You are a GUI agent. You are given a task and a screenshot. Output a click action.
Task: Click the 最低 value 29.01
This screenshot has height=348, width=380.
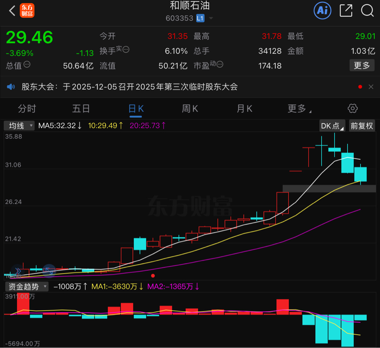(x=365, y=36)
